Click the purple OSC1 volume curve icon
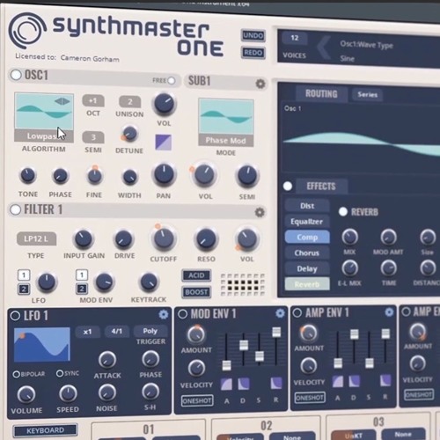 click(x=164, y=143)
